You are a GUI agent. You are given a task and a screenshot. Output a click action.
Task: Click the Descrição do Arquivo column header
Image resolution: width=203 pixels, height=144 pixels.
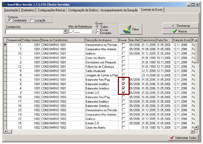pyautogui.click(x=101, y=40)
